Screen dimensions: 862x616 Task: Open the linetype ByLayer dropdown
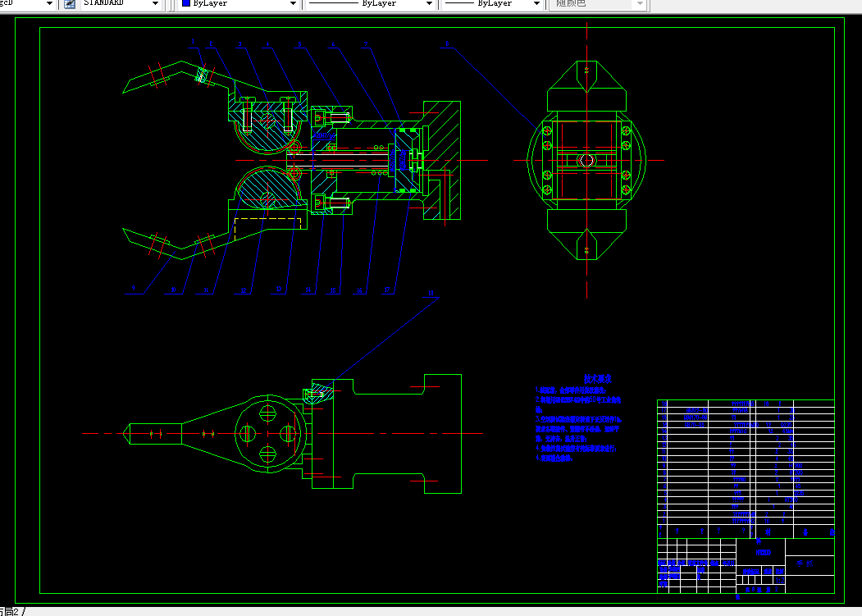[x=370, y=3]
